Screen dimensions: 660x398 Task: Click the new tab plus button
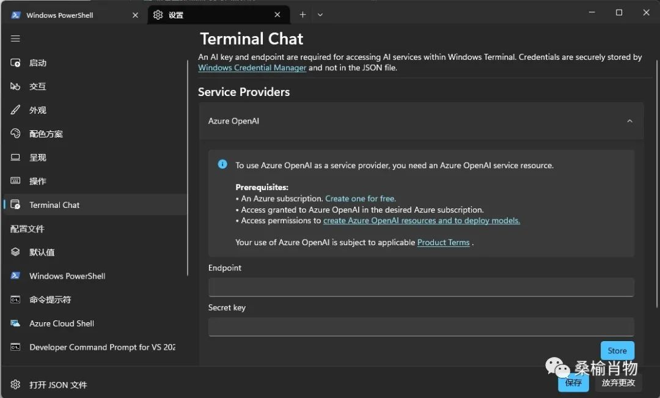click(x=302, y=15)
